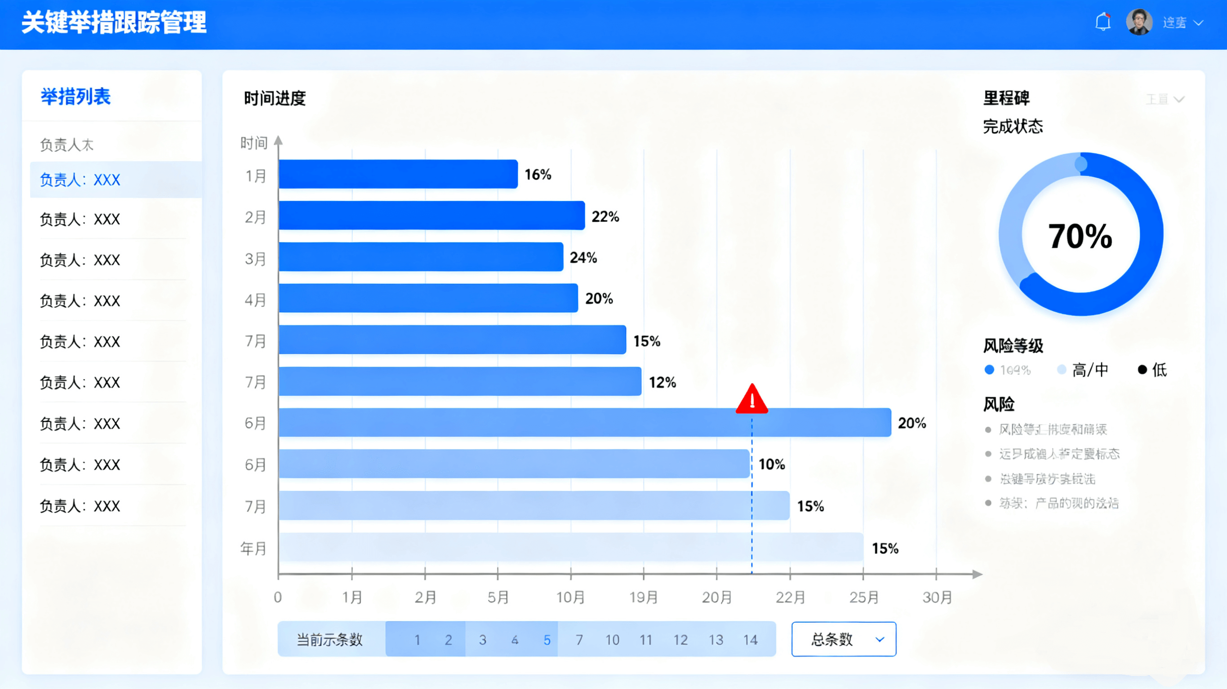Screen dimensions: 1227x689
Task: Go to page 5 in pagination
Action: pyautogui.click(x=547, y=640)
